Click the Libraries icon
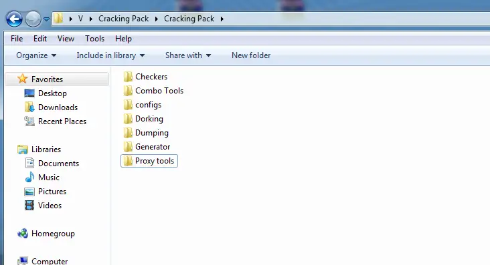490x265 pixels. coord(23,150)
